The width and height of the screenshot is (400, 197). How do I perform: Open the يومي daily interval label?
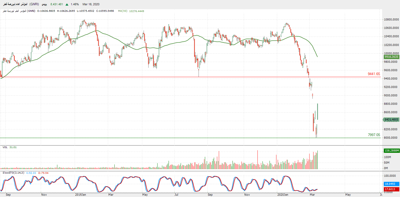coord(45,4)
